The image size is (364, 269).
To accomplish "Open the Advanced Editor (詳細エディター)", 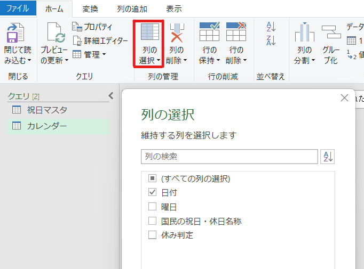I will (x=100, y=40).
